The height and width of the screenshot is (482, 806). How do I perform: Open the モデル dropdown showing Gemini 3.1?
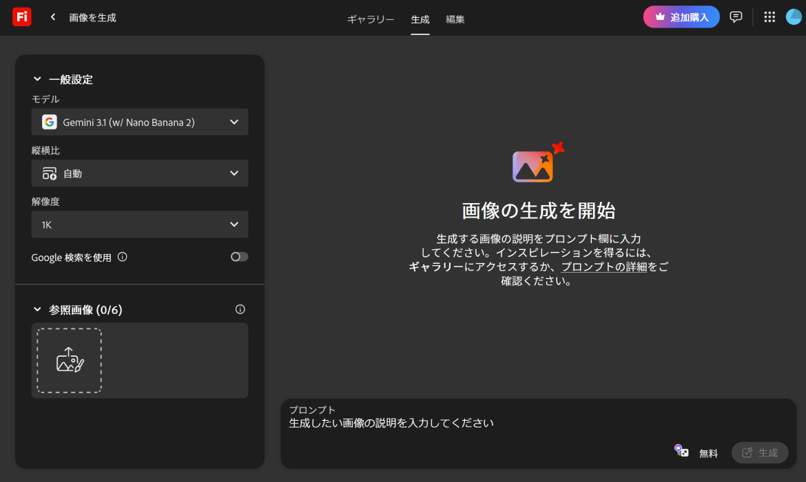tap(139, 122)
